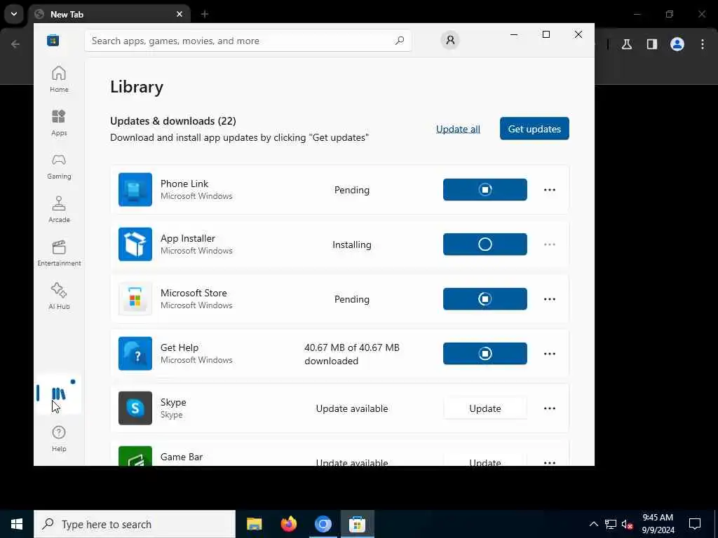The height and width of the screenshot is (538, 718).
Task: Open Firefox from the taskbar
Action: [x=288, y=524]
